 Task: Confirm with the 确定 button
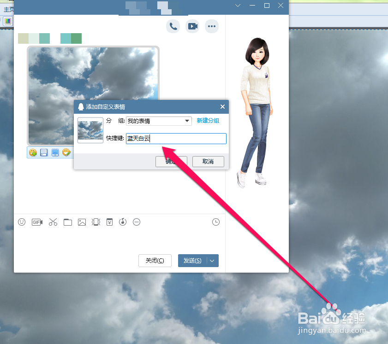pos(171,162)
